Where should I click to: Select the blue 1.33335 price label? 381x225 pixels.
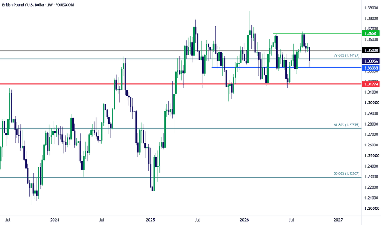point(370,67)
